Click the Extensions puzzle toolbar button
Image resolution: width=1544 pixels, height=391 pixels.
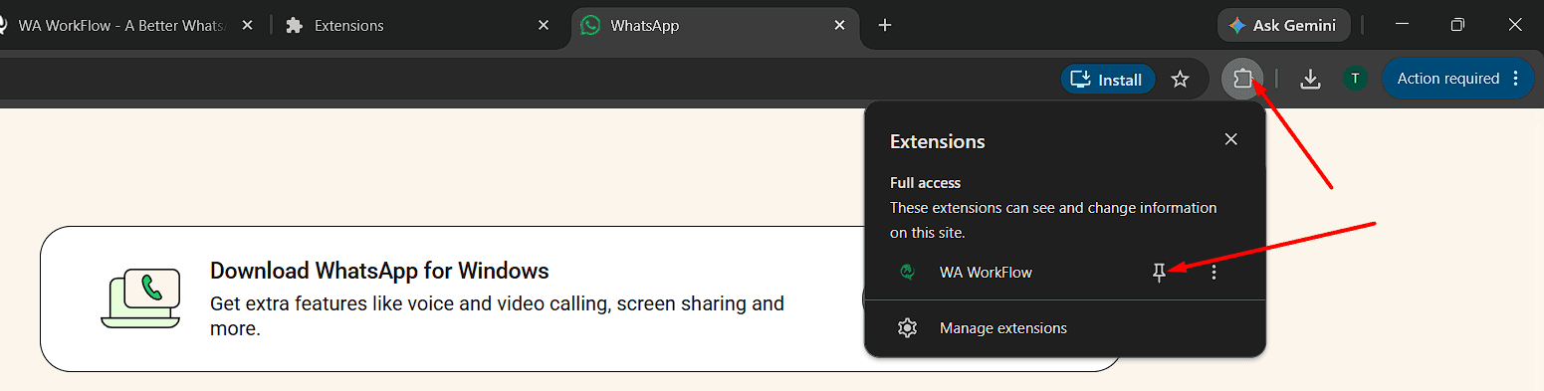(x=1242, y=79)
